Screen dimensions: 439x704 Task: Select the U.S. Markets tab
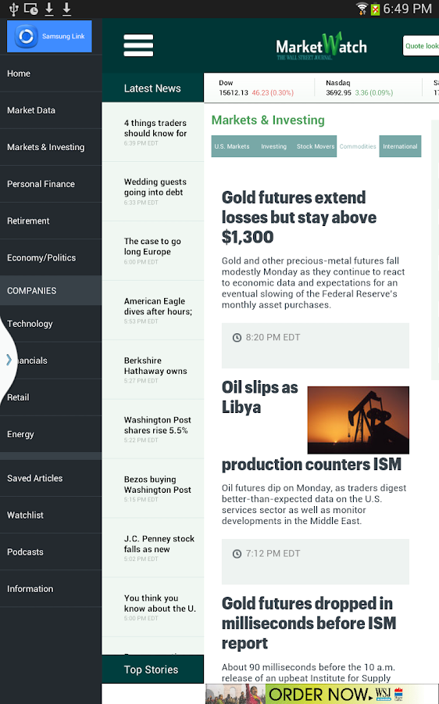(232, 146)
